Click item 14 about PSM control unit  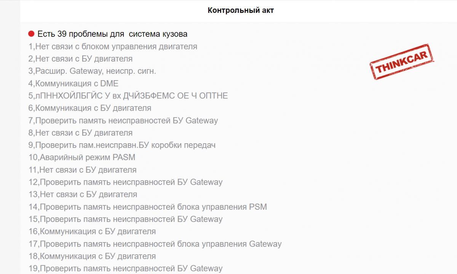click(x=148, y=207)
